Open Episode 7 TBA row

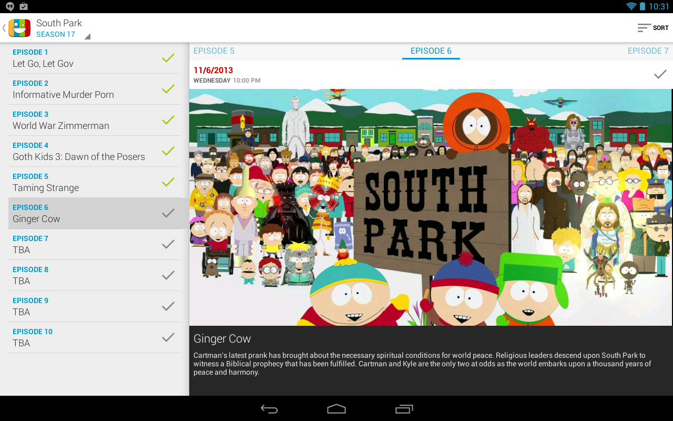(95, 244)
